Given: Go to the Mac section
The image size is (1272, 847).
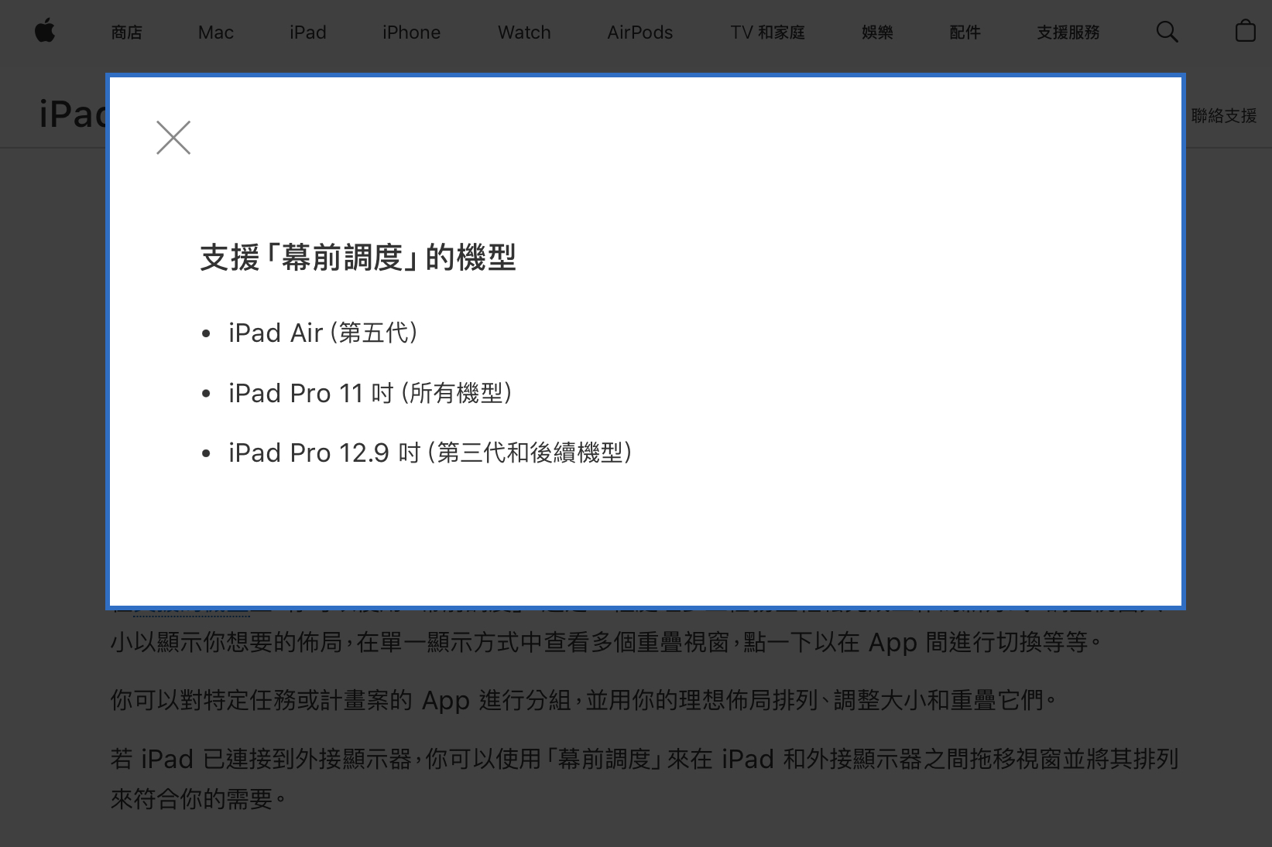Looking at the screenshot, I should 216,32.
